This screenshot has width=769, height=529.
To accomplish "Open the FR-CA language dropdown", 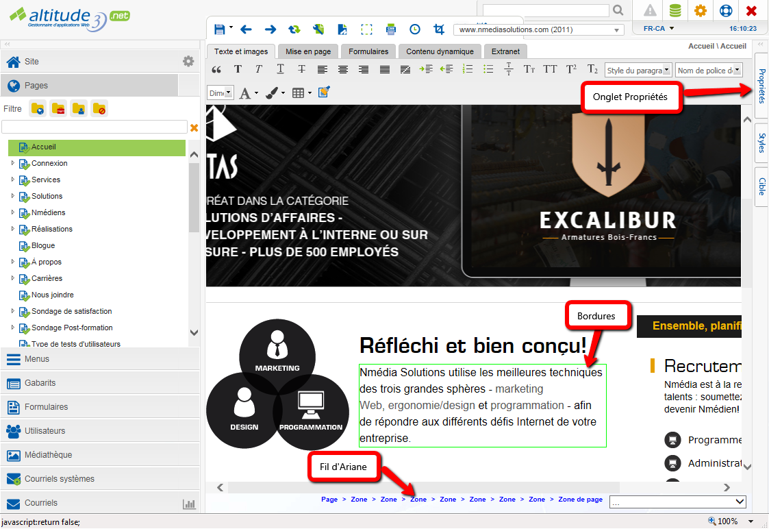I will tap(659, 29).
